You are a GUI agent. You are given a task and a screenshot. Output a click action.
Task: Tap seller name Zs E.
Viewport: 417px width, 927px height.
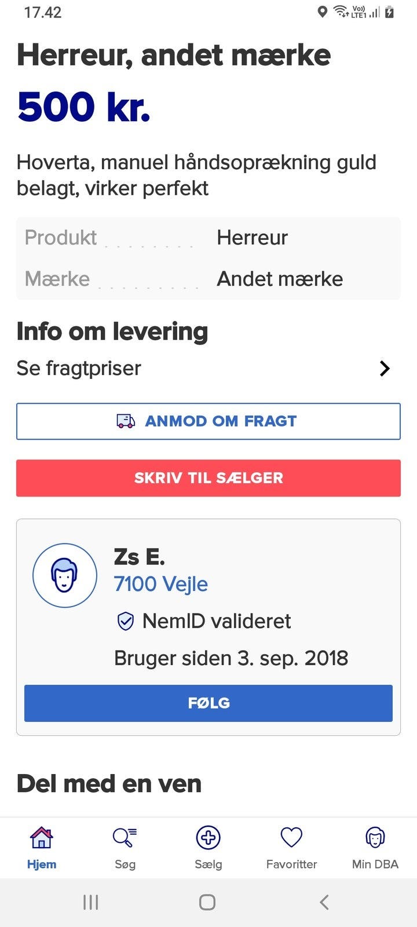pyautogui.click(x=140, y=557)
